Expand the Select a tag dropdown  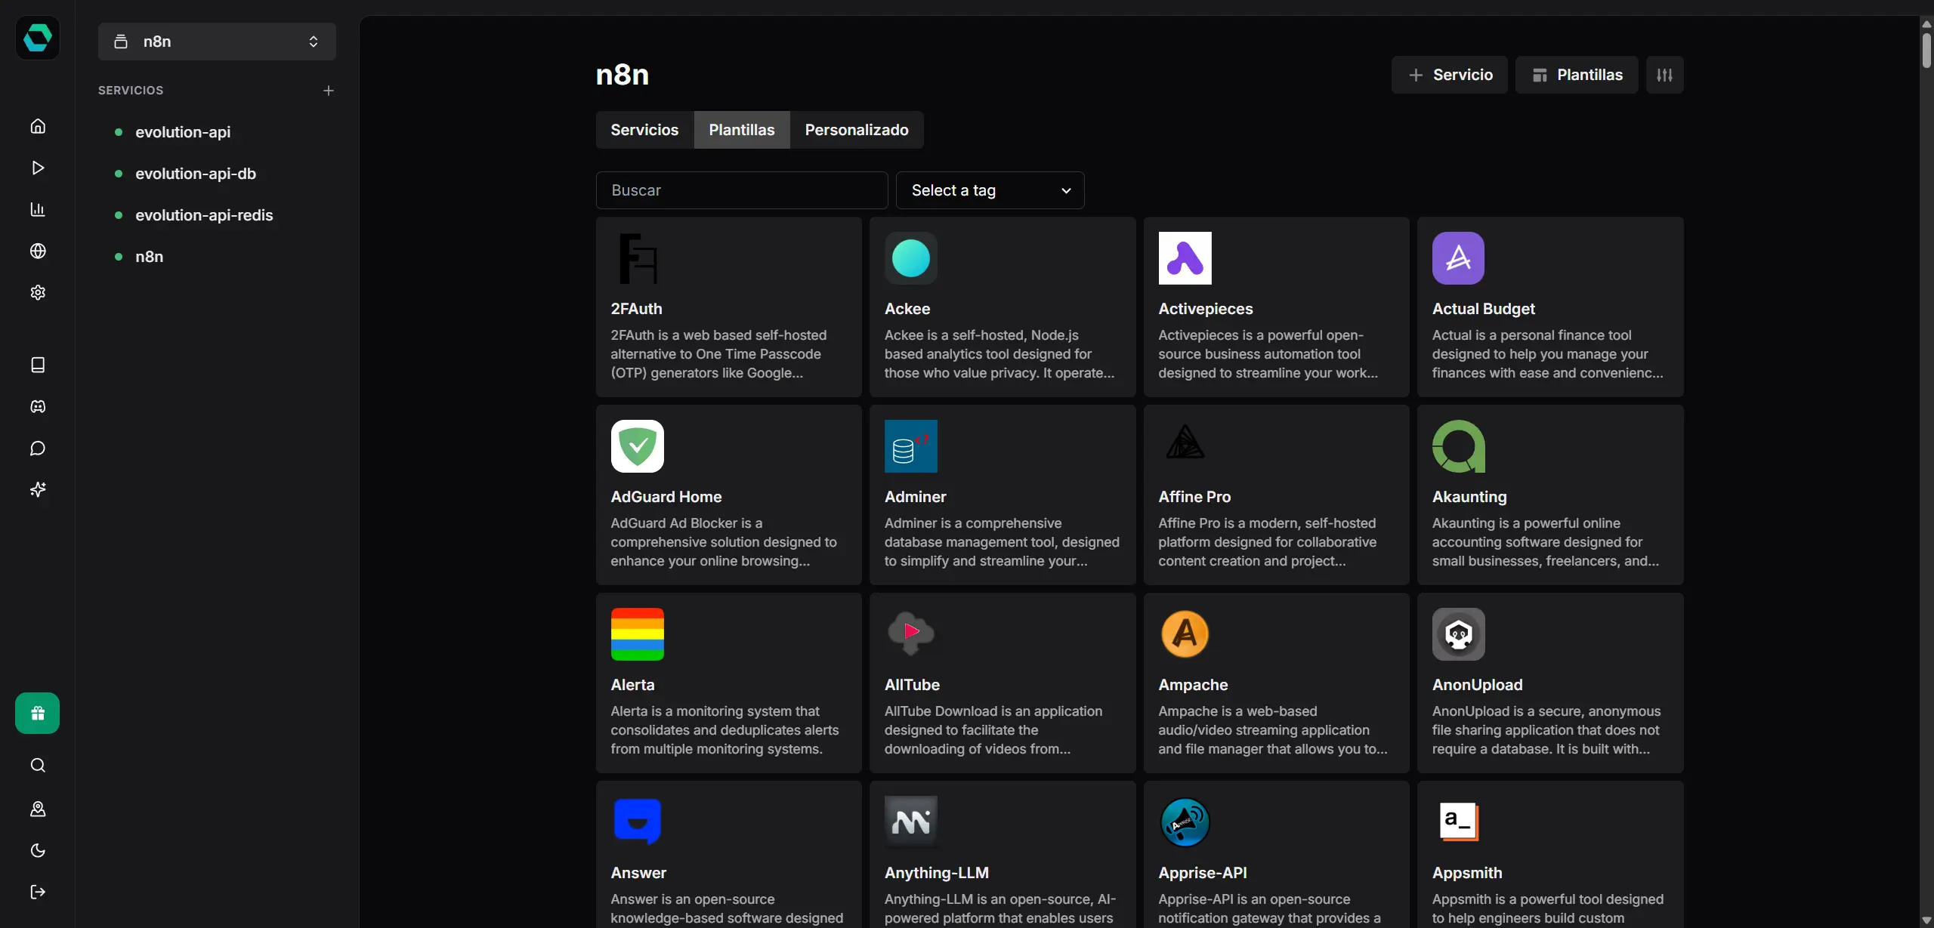click(990, 190)
